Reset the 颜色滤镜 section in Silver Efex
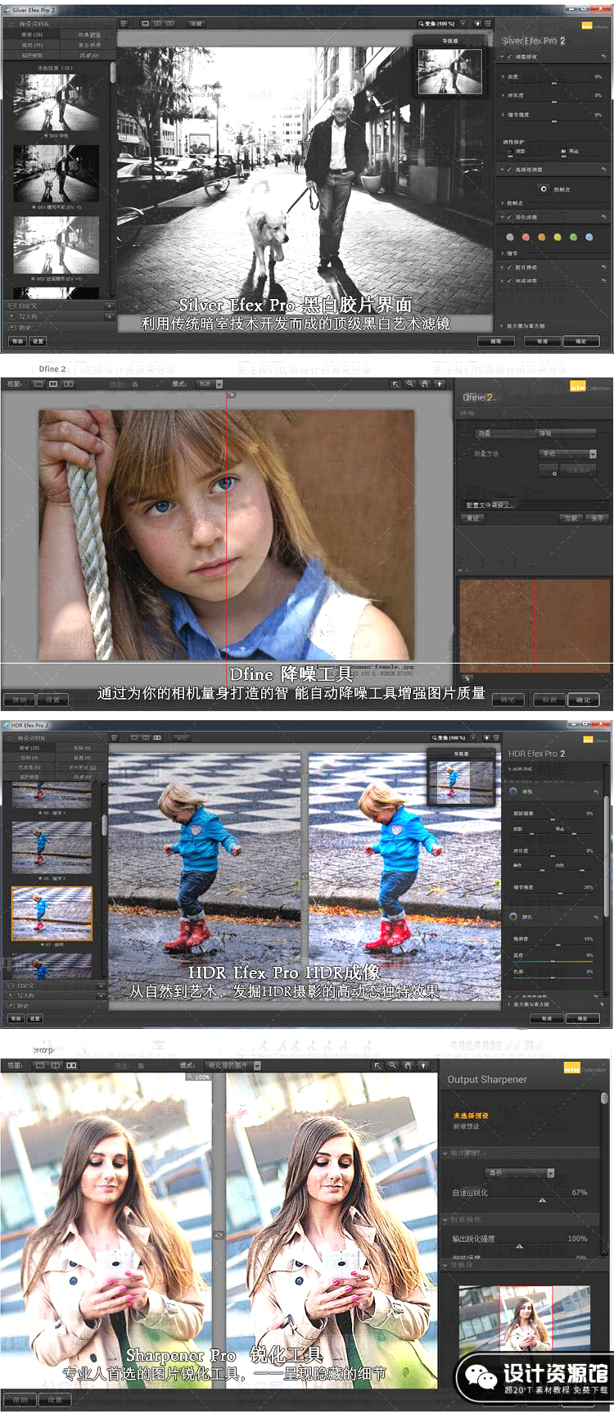 pos(603,217)
